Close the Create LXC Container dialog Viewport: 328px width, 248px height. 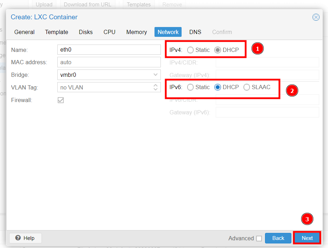[x=316, y=17]
